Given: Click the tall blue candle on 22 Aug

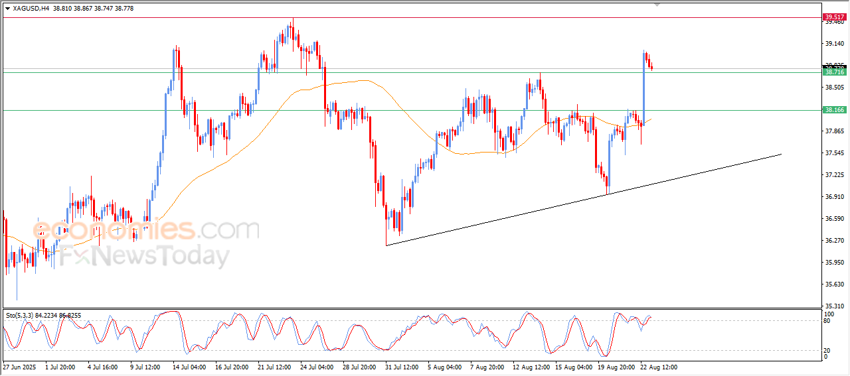Looking at the screenshot, I should pyautogui.click(x=644, y=88).
